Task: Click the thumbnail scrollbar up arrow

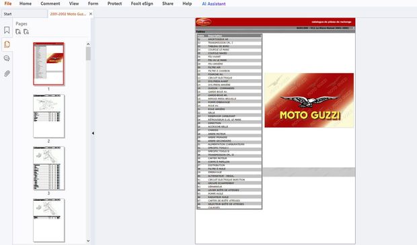Action: click(x=88, y=44)
